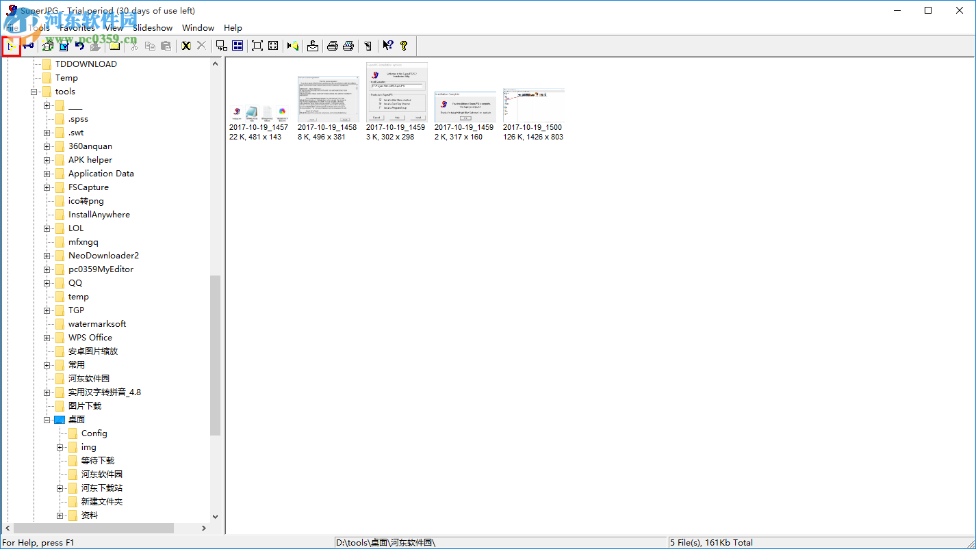Click the send by email icon
Viewport: 976px width, 549px height.
pyautogui.click(x=313, y=46)
